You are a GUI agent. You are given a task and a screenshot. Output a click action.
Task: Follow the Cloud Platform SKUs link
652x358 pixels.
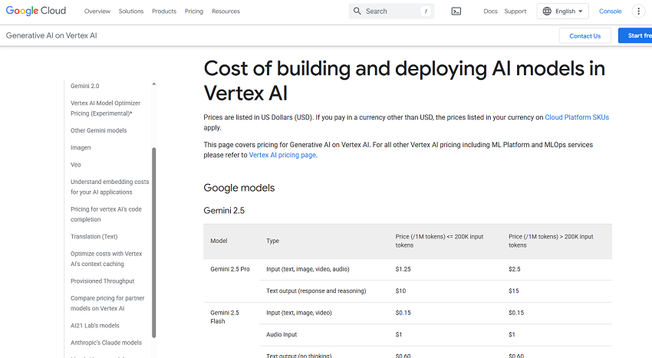point(577,117)
